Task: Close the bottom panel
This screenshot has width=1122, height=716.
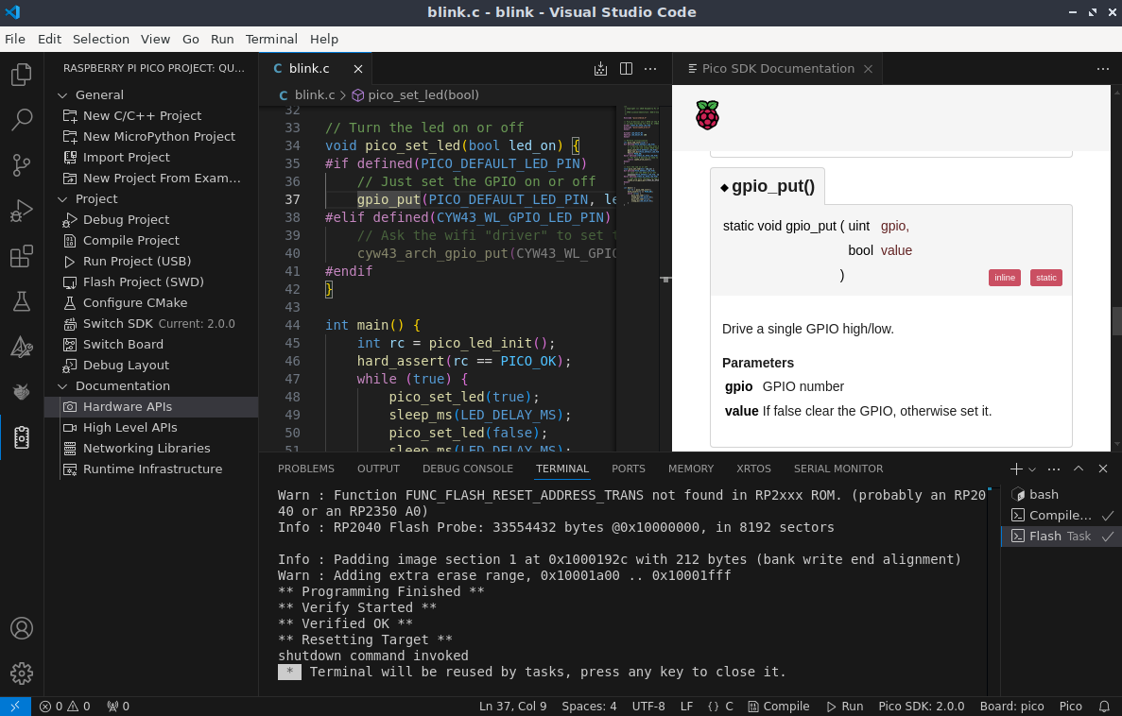Action: (1103, 469)
